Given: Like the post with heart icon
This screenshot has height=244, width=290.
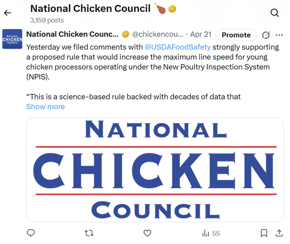Looking at the screenshot, I should pyautogui.click(x=148, y=233).
